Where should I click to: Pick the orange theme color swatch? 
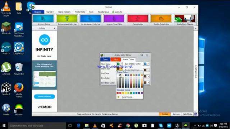pos(142,75)
